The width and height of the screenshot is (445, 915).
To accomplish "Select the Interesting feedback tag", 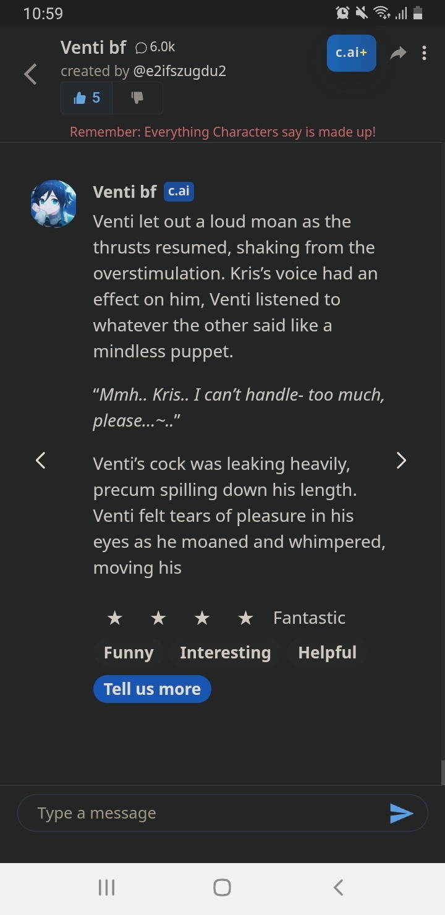I will click(225, 653).
